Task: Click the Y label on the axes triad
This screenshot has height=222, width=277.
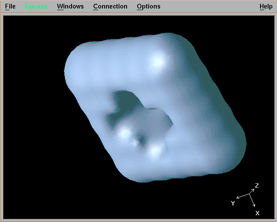Action: tap(233, 203)
